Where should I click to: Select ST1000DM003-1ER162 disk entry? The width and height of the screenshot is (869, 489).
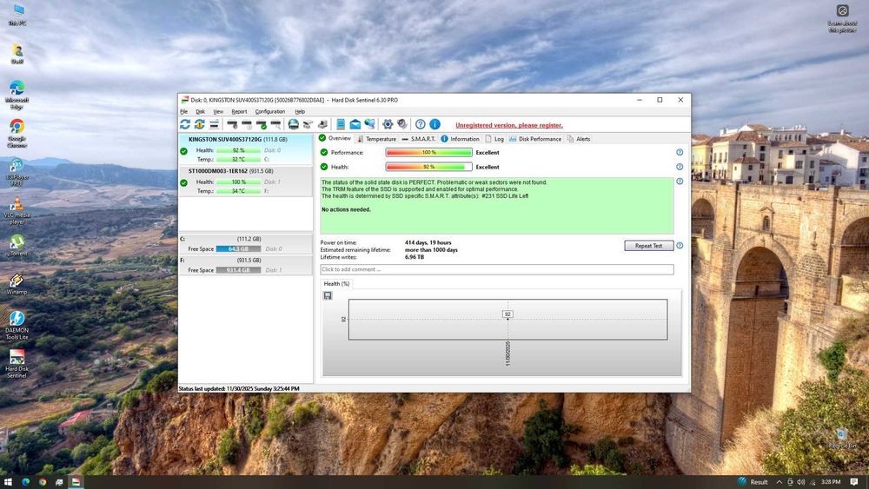(x=246, y=181)
